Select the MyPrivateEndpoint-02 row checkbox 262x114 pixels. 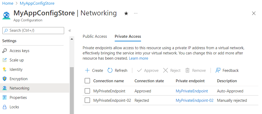click(x=87, y=100)
